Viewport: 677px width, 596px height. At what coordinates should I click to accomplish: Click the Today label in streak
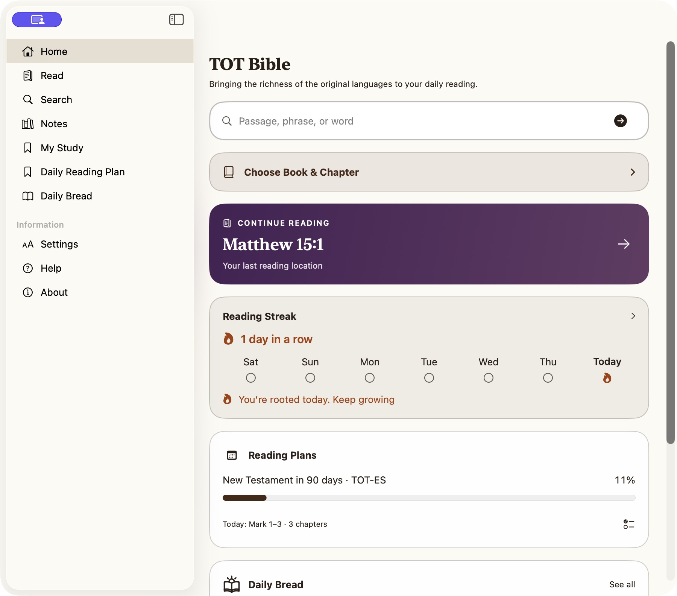pyautogui.click(x=607, y=362)
